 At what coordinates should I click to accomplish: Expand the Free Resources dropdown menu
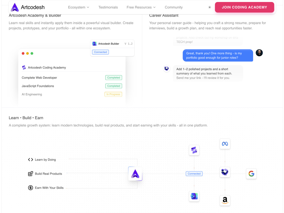(x=141, y=7)
